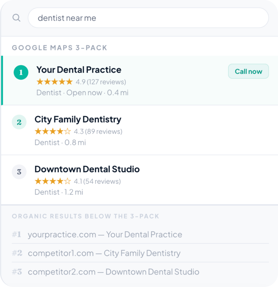The image size is (278, 287).
Task: Click the five-star rating of Your Dental Practice
Action: (55, 82)
